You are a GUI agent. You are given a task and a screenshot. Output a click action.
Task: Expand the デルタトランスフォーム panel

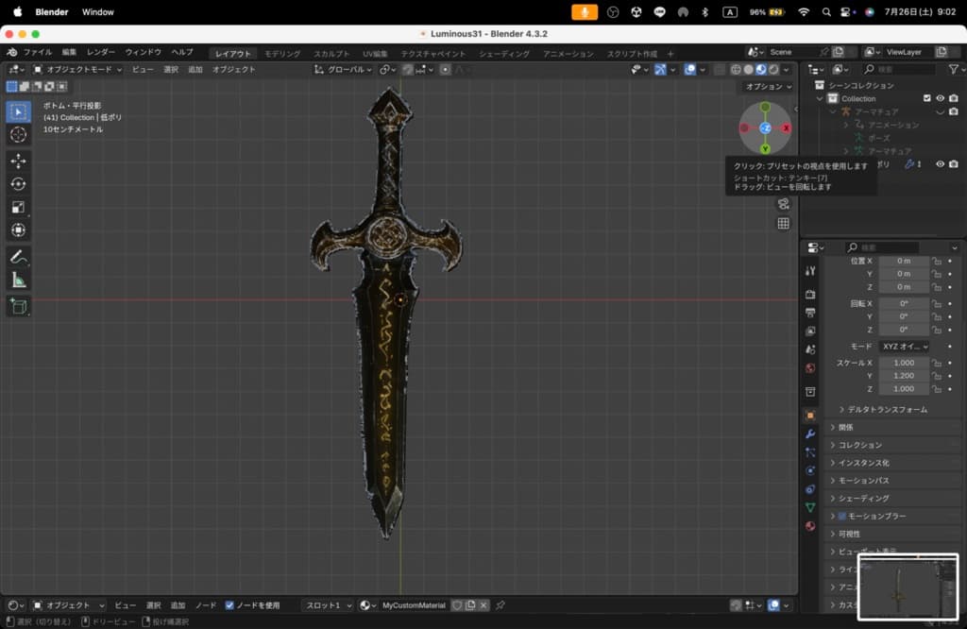pos(887,410)
